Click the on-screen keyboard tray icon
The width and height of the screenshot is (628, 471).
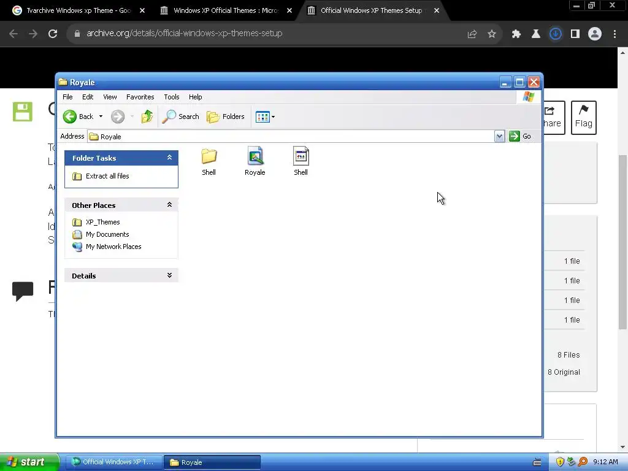[537, 462]
